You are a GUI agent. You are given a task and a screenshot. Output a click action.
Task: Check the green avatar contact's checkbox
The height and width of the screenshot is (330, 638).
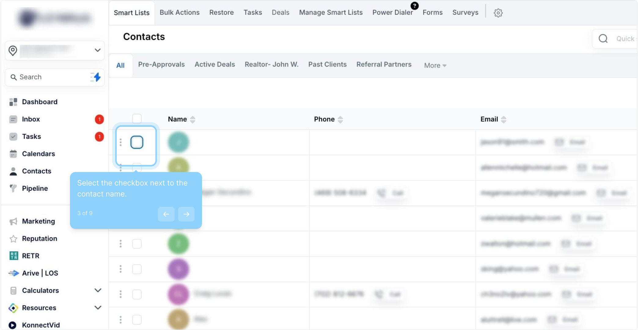137,244
